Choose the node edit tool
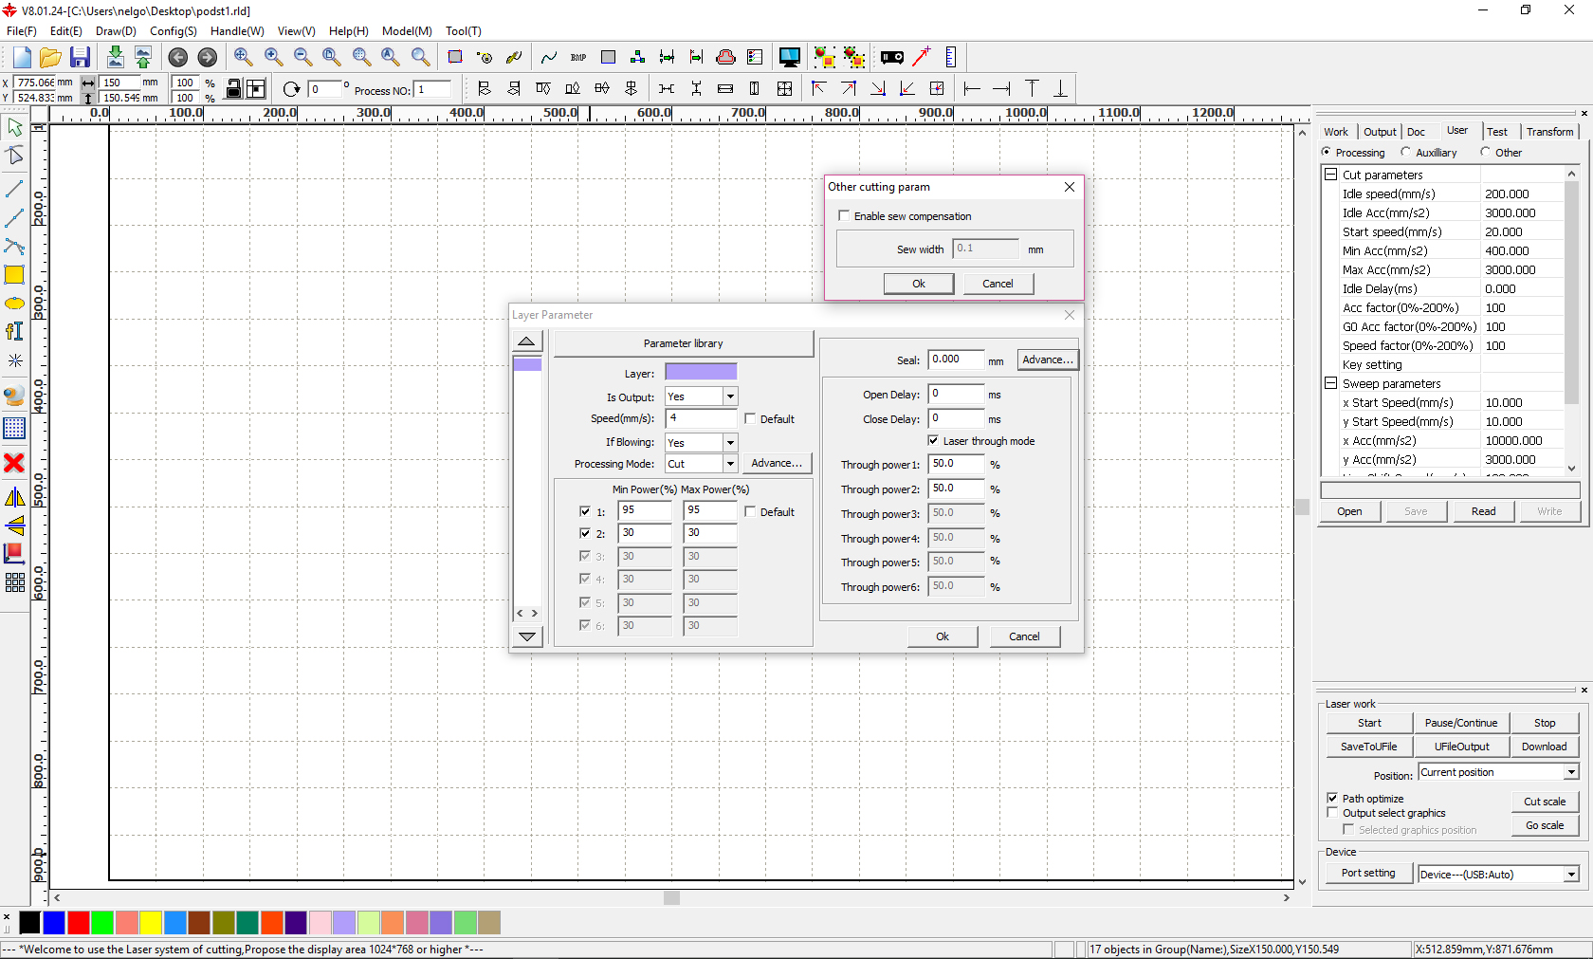The height and width of the screenshot is (959, 1593). point(14,156)
